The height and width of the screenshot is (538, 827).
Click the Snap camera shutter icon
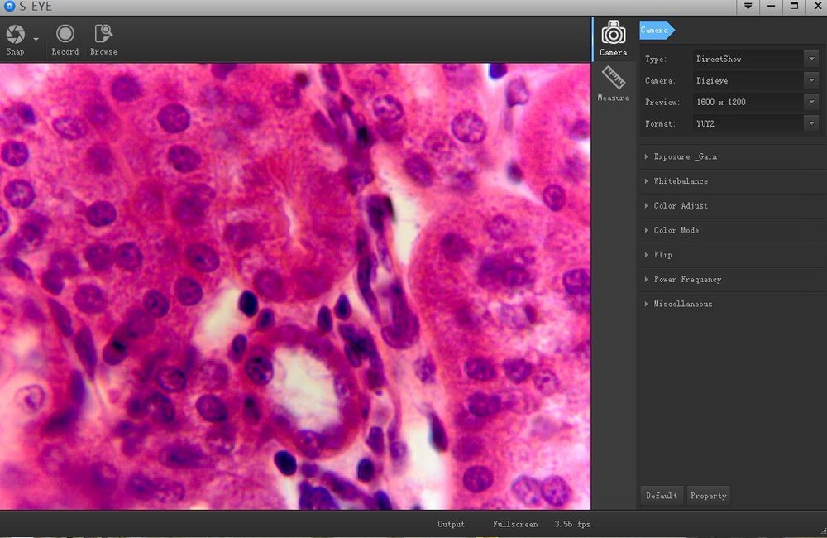[x=16, y=35]
